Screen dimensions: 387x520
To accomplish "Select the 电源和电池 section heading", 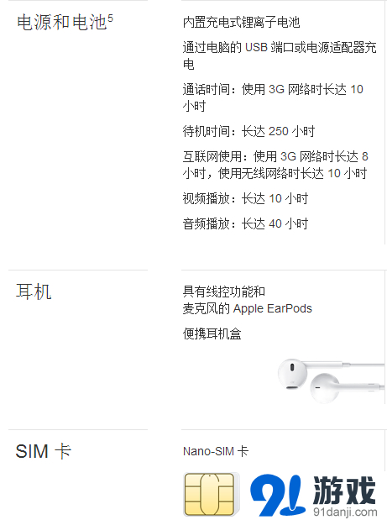I will pos(61,23).
